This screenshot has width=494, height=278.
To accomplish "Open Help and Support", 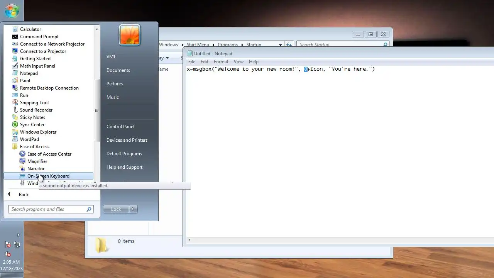I will (124, 167).
